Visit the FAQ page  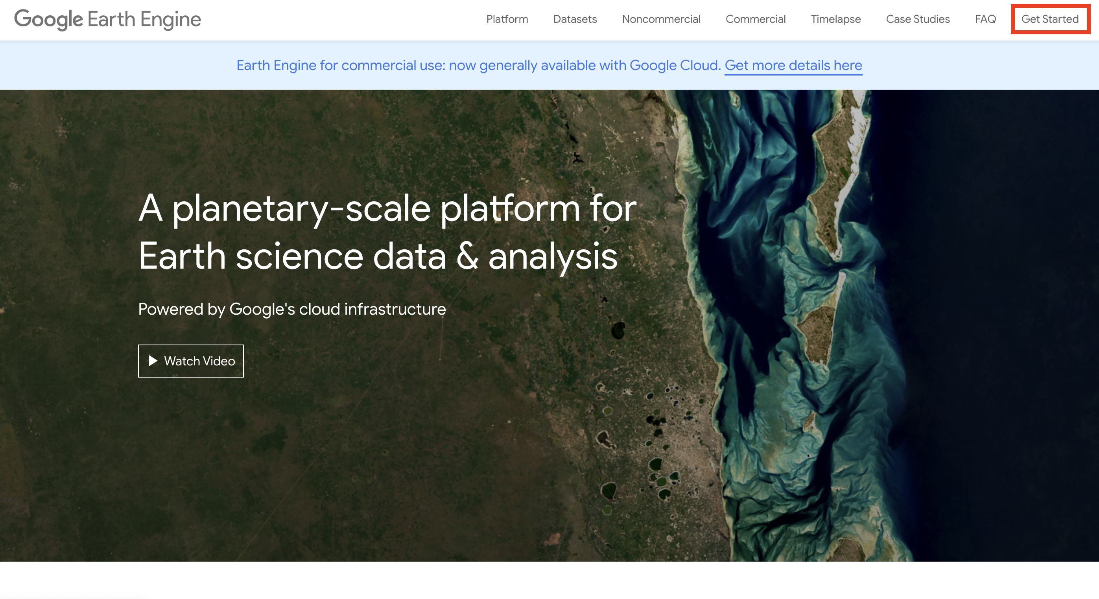pos(985,19)
